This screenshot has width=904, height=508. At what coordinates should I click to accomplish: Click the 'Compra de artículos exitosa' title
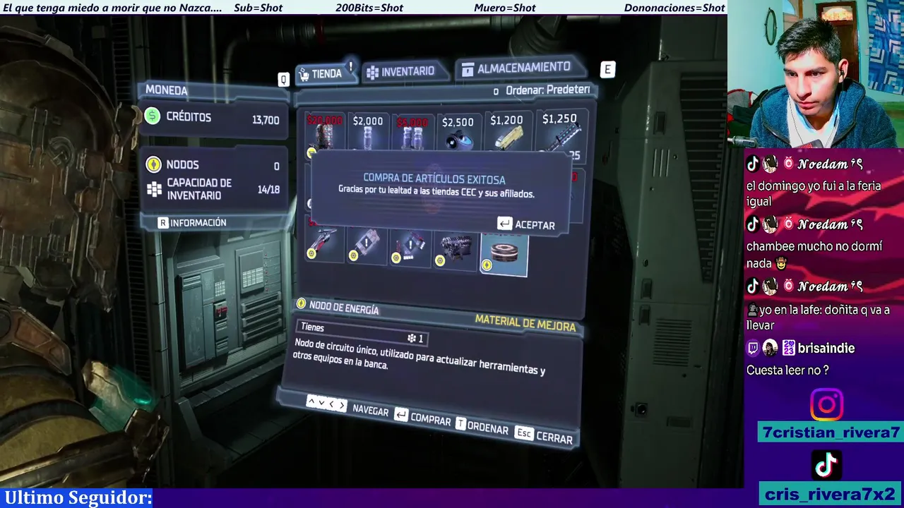tap(434, 179)
